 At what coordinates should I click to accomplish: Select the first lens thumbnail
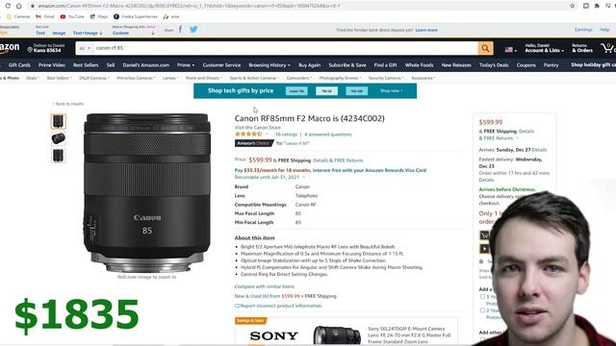(x=58, y=121)
